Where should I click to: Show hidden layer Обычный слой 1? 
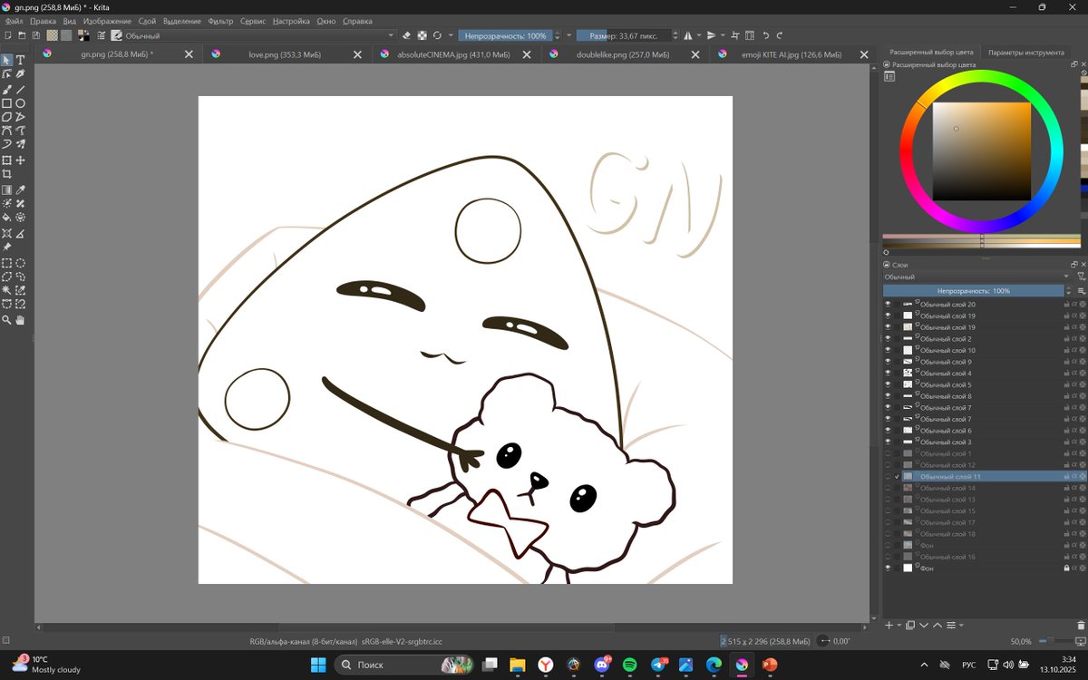coord(888,453)
